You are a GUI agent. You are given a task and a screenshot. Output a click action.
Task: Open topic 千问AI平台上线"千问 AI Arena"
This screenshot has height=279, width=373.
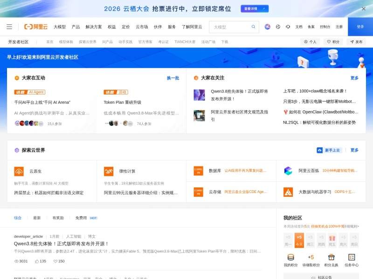(42, 102)
